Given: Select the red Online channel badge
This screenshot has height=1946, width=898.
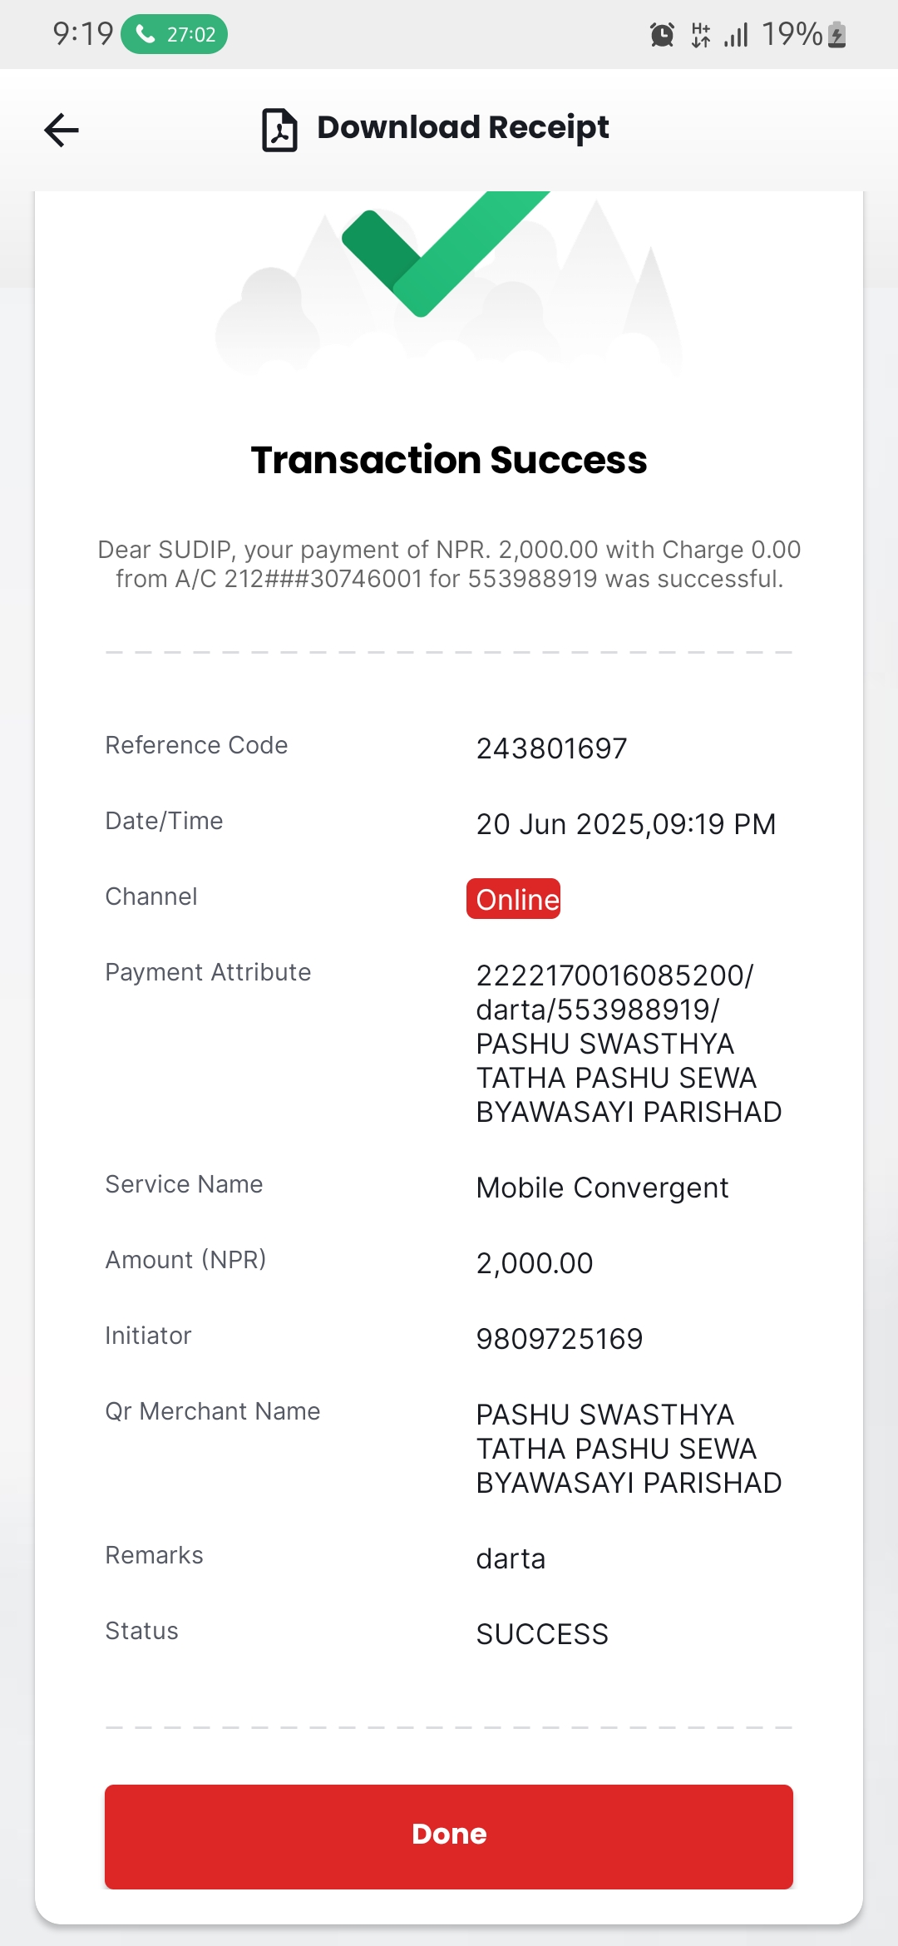Looking at the screenshot, I should coord(514,899).
